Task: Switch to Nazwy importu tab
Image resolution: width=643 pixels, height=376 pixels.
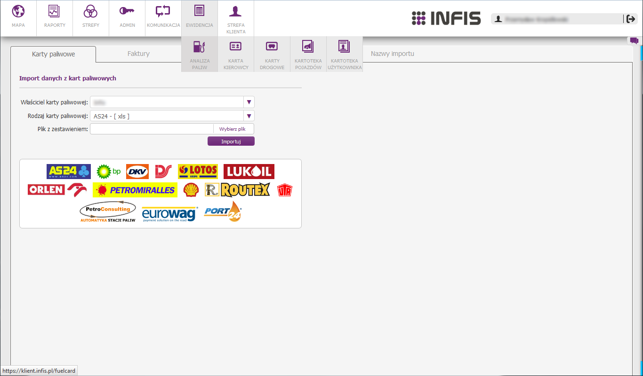Action: click(x=392, y=54)
